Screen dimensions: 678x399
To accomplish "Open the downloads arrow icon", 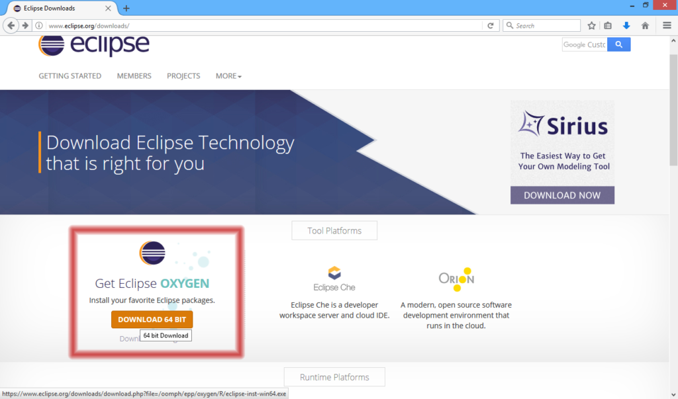I will 626,26.
